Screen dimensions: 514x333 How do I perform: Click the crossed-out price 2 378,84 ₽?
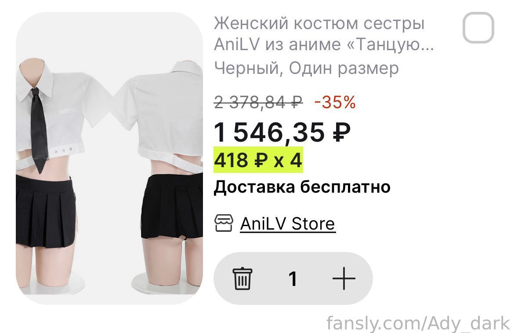point(258,102)
